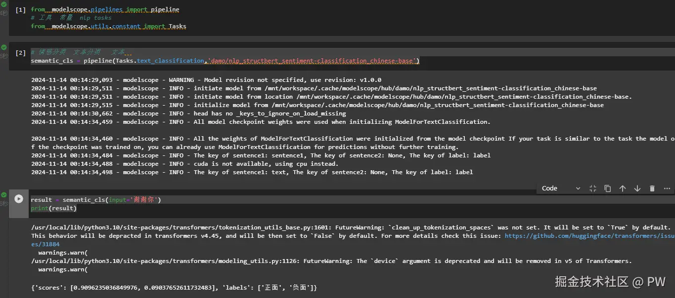Click the [2] execution count label
675x298 pixels.
coord(20,52)
